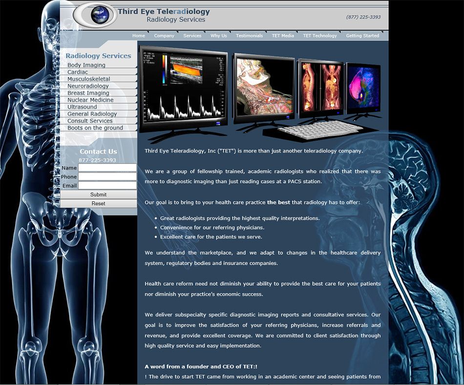Click the Radiology Services sidebar heading
The height and width of the screenshot is (385, 464).
tap(98, 56)
